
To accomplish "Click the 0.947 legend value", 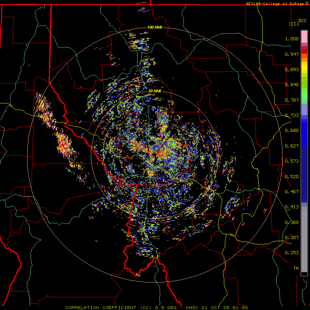I will (292, 54).
